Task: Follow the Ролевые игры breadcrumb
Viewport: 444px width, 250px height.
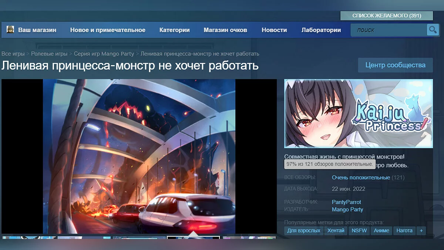Action: pyautogui.click(x=49, y=54)
